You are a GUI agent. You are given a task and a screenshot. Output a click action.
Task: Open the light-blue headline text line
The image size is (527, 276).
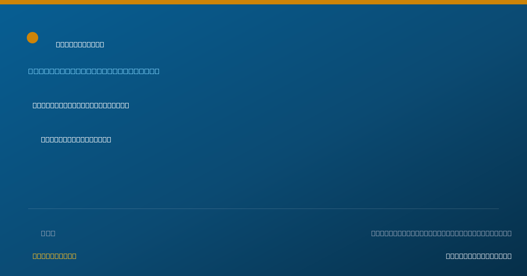coord(94,71)
